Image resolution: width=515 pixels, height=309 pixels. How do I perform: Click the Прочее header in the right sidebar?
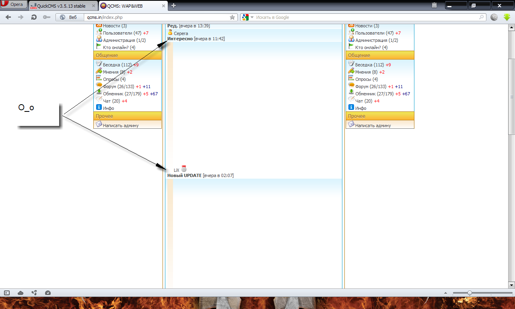(380, 116)
